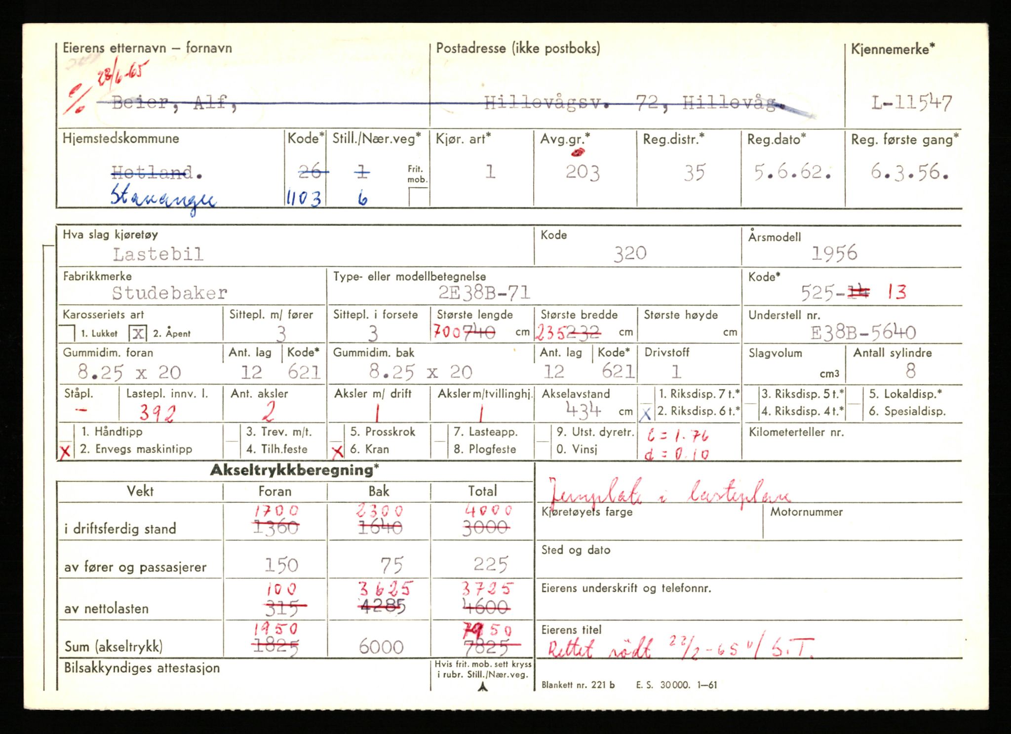1011x734 pixels.
Task: Select first registration date '6.3.56.'
Action: 909,172
